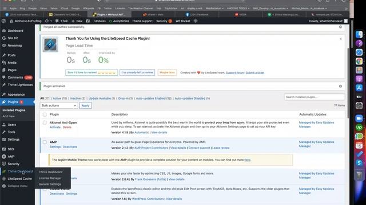This screenshot has width=366, height=205.
Task: Activate the Akismet Anti-Spam plugin
Action: coord(55,128)
